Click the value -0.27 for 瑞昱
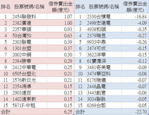Viewport: 149px width, 115px height. click(x=142, y=36)
